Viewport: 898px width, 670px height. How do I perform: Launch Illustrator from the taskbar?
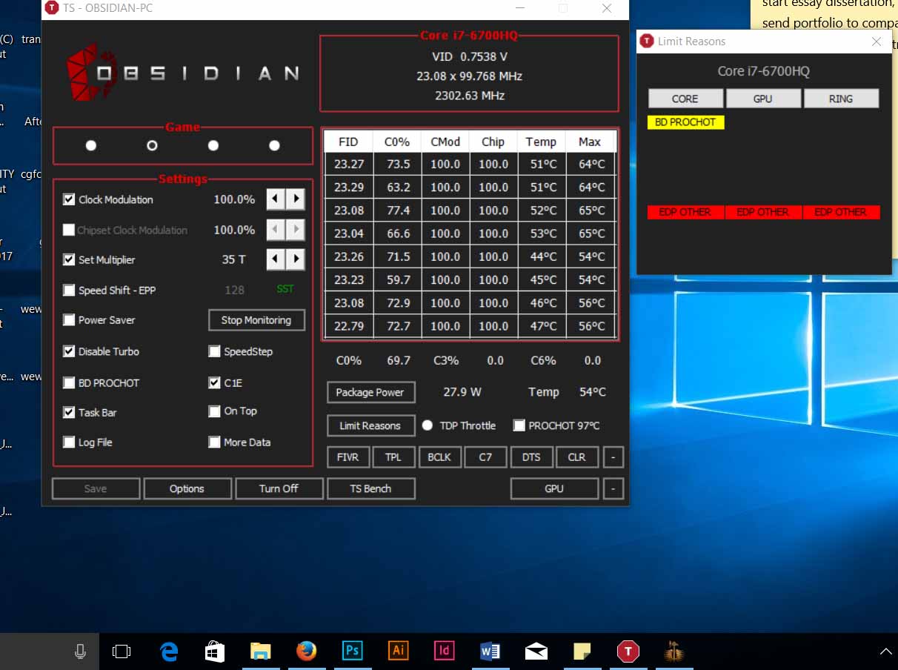[x=398, y=651]
